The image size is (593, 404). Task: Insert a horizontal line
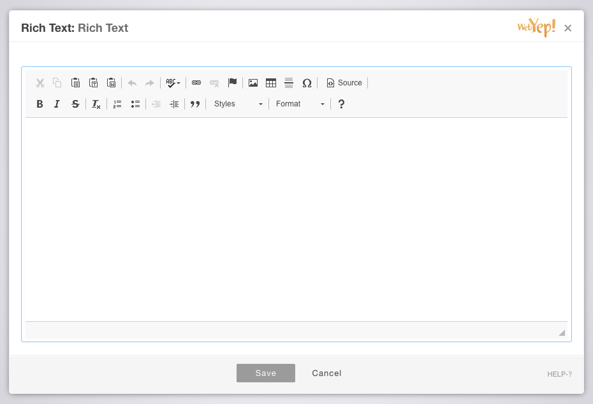[288, 82]
